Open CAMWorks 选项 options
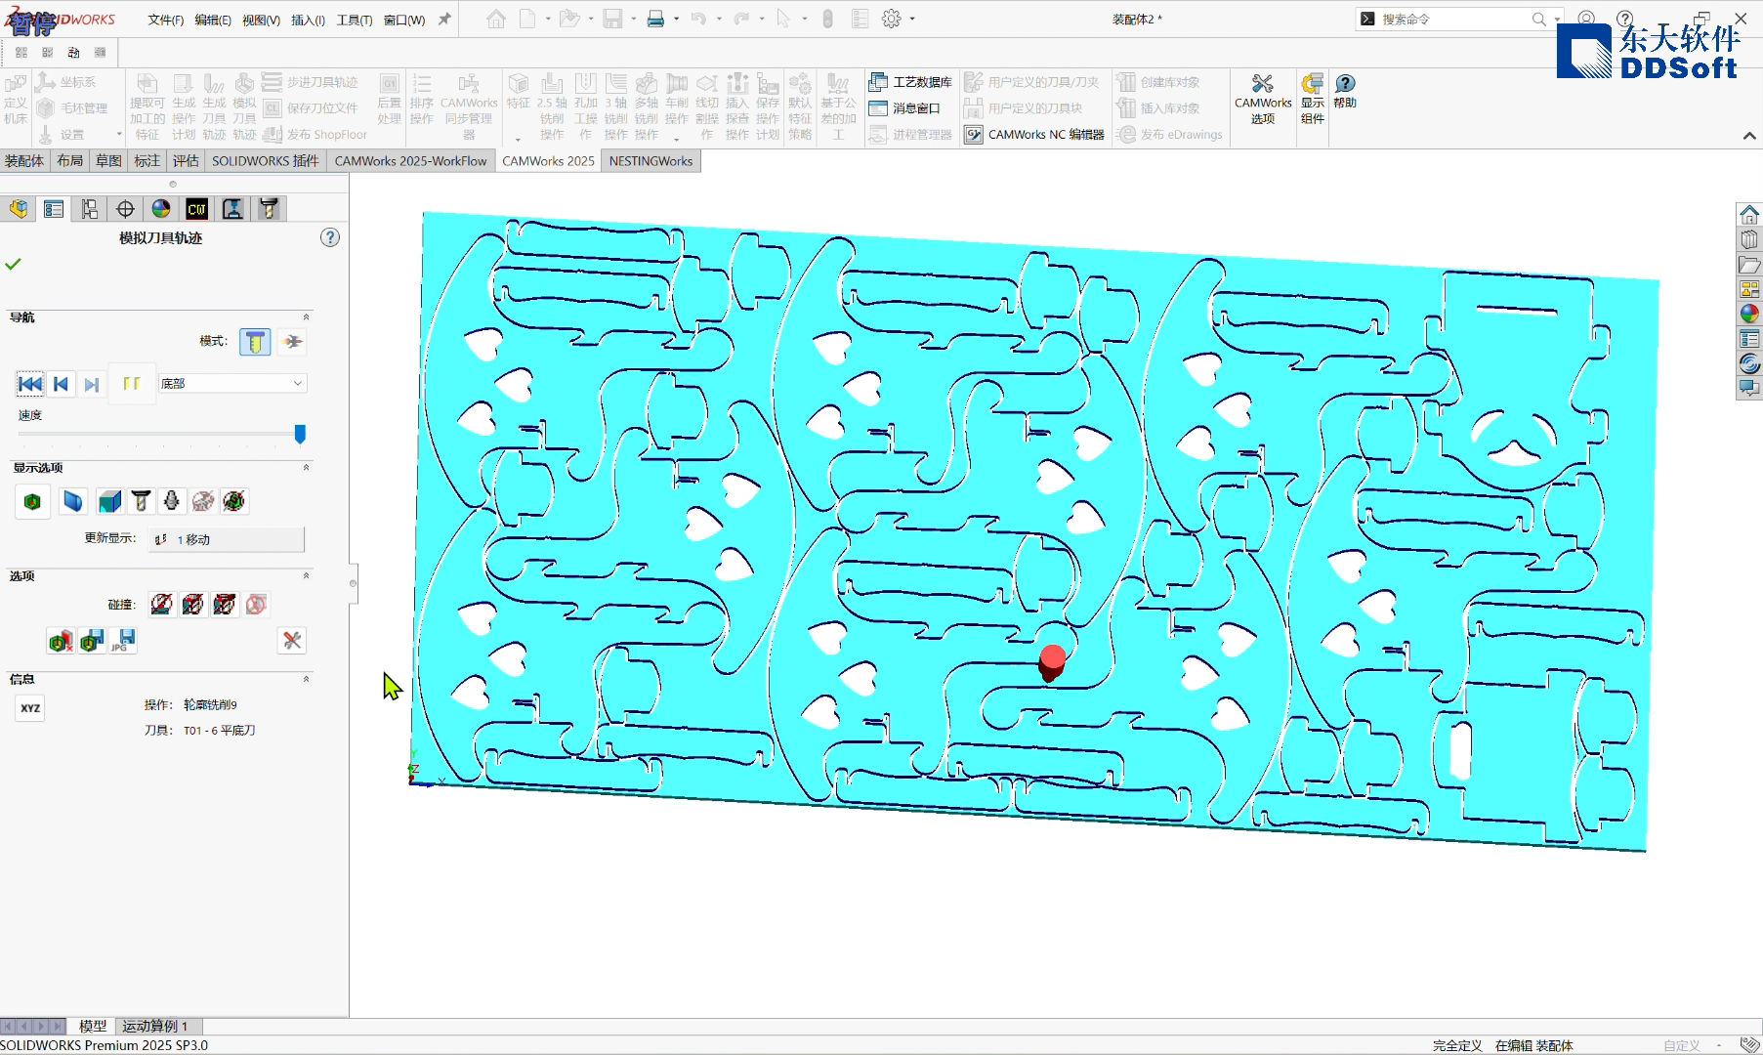1763x1055 pixels. [x=1263, y=99]
